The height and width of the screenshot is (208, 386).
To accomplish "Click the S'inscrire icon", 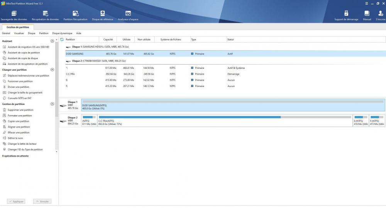I will coord(380,15).
